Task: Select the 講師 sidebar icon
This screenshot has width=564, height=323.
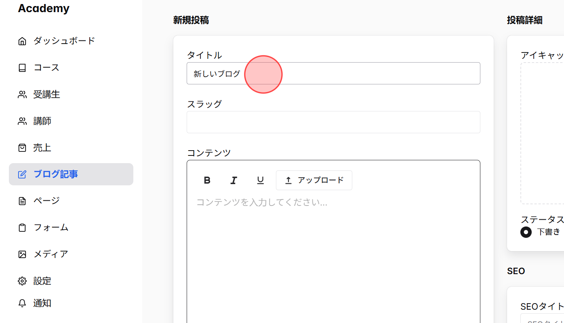Action: click(x=22, y=121)
